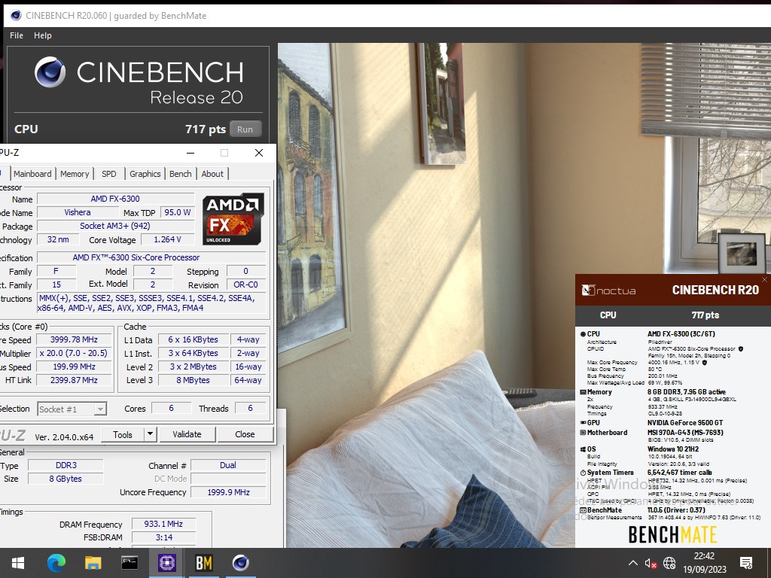Minimize the CPU-Z window
The width and height of the screenshot is (771, 578).
click(190, 153)
